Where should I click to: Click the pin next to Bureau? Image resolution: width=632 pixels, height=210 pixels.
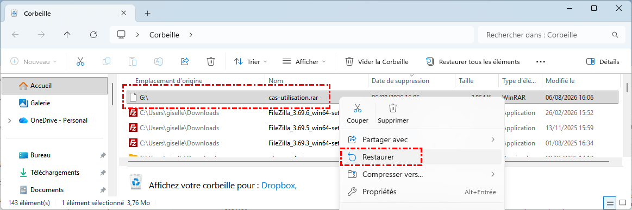(x=103, y=155)
